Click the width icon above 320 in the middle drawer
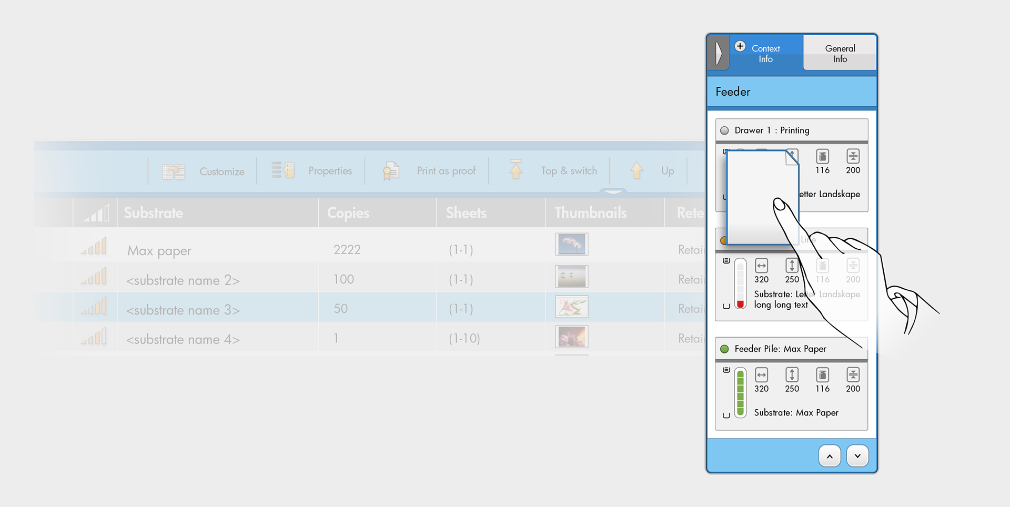The image size is (1010, 507). point(762,266)
